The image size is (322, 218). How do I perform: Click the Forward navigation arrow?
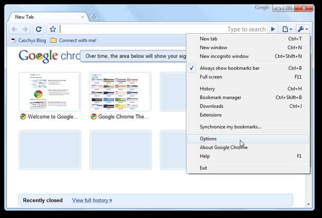[25, 29]
